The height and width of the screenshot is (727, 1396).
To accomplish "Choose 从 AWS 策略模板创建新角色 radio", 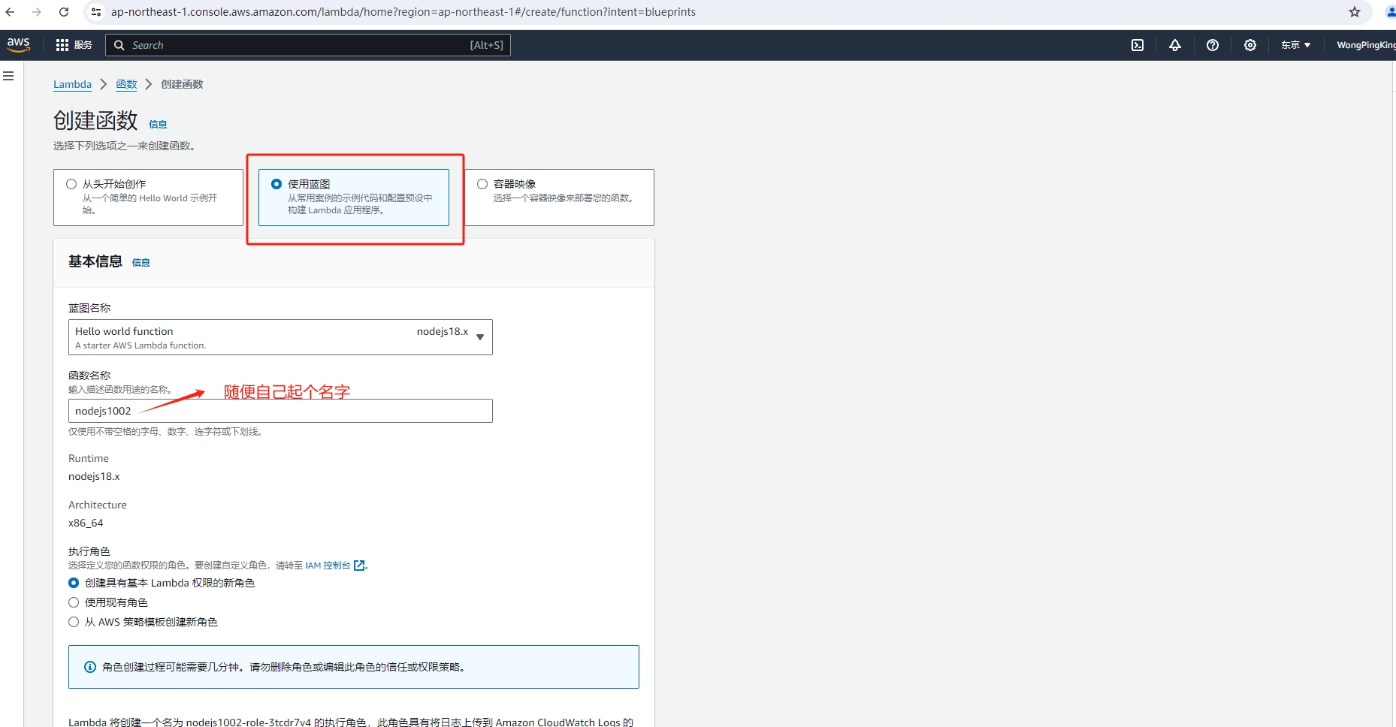I will [x=74, y=622].
